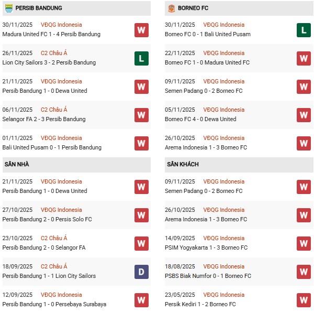Select the SÂN KHÁCH section header

coord(183,164)
